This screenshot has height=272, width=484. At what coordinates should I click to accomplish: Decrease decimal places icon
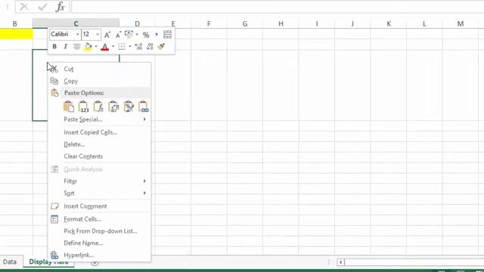pyautogui.click(x=150, y=47)
